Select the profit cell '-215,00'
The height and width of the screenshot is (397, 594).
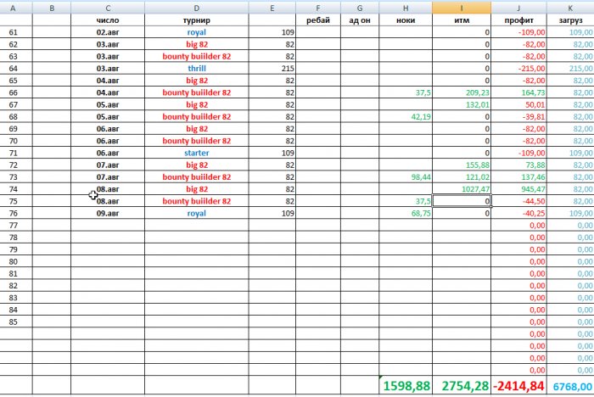pyautogui.click(x=518, y=69)
